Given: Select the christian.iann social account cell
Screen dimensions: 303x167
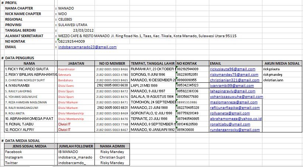Looking at the screenshot, I should pos(282,80).
